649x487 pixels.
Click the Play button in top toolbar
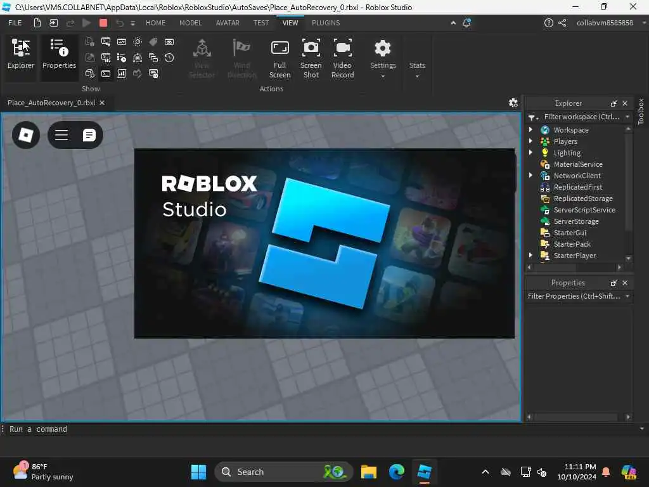(86, 23)
